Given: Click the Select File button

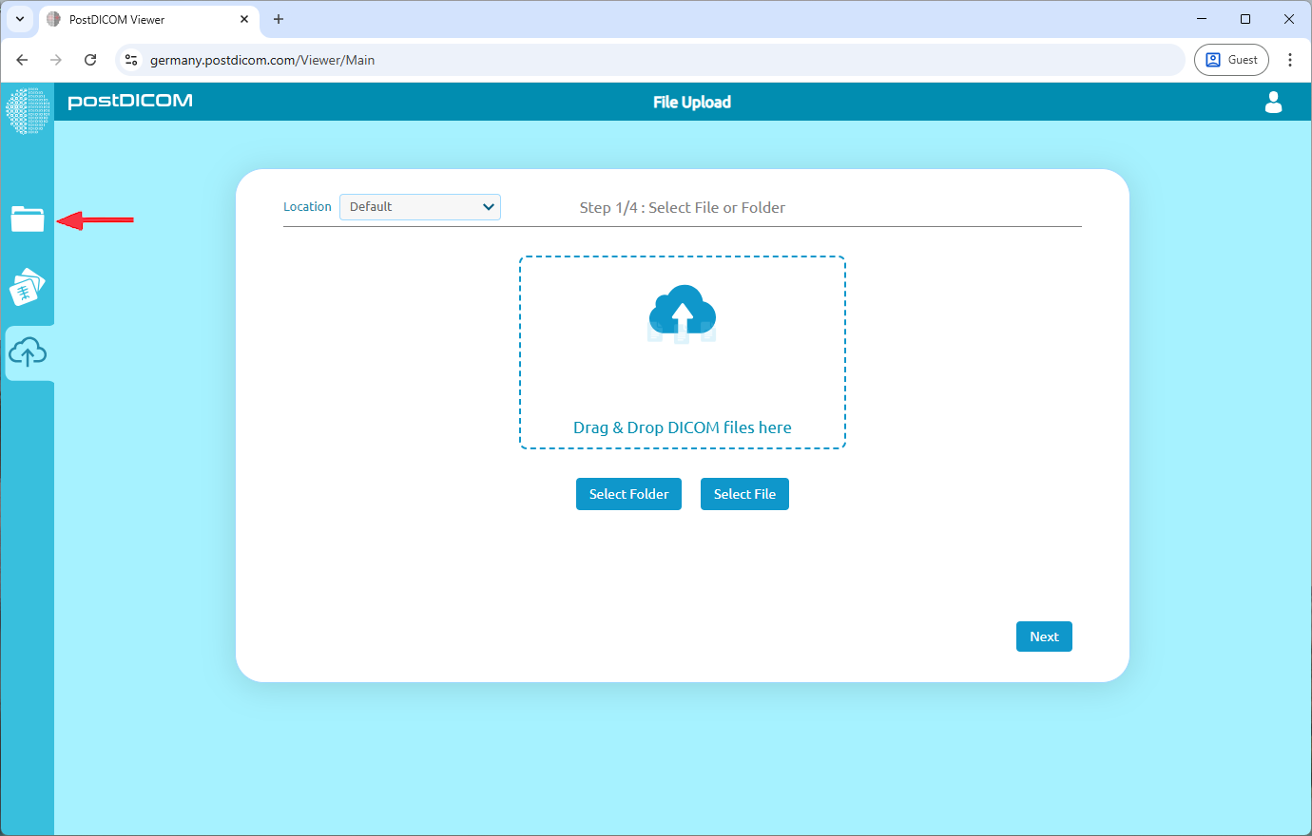Looking at the screenshot, I should click(744, 494).
